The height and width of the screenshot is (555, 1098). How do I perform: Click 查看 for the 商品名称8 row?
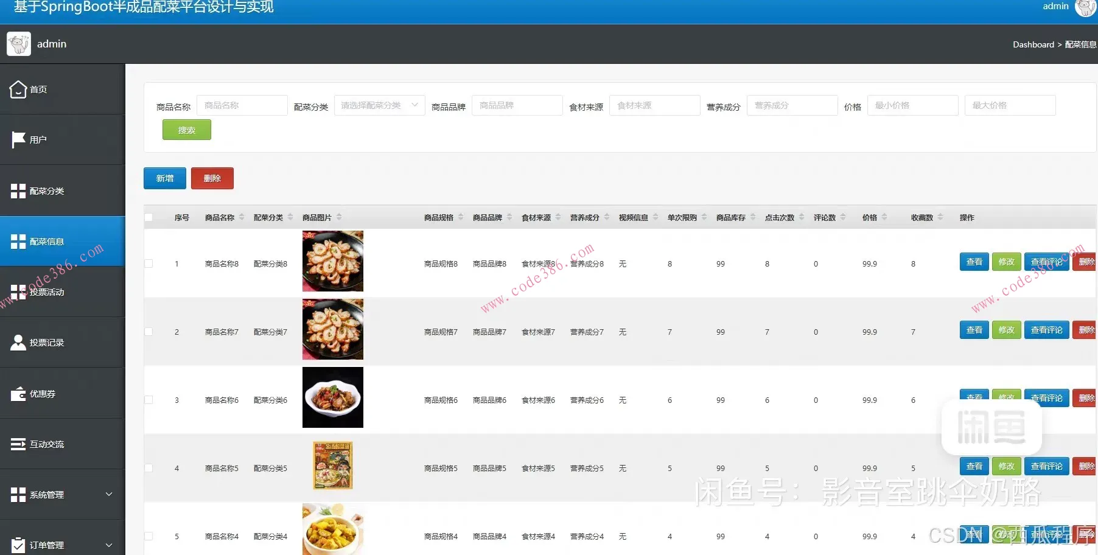point(974,262)
